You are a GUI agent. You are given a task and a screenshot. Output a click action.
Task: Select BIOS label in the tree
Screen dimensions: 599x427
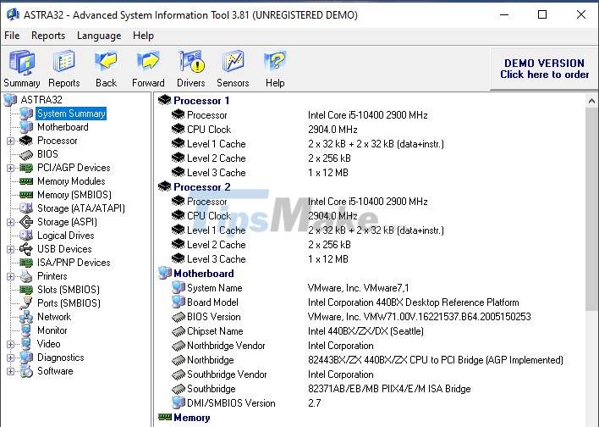(x=47, y=154)
